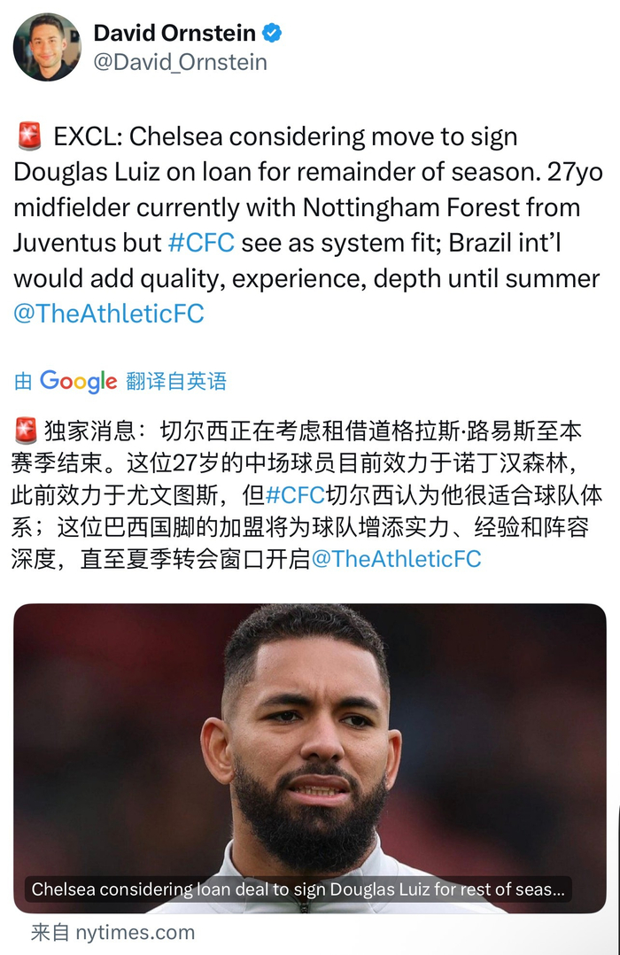Click the 翻译自英语 translation label
Screen dimensions: 620x955
point(175,381)
